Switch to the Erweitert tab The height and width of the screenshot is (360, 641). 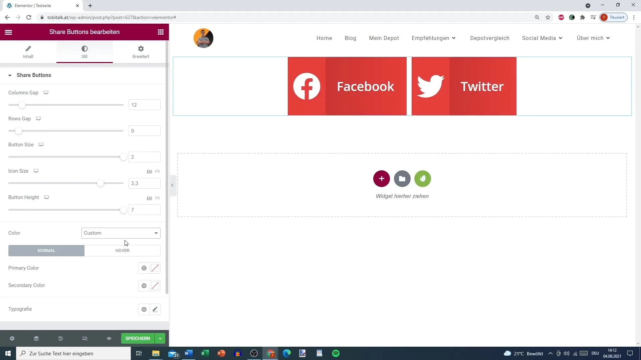click(141, 52)
